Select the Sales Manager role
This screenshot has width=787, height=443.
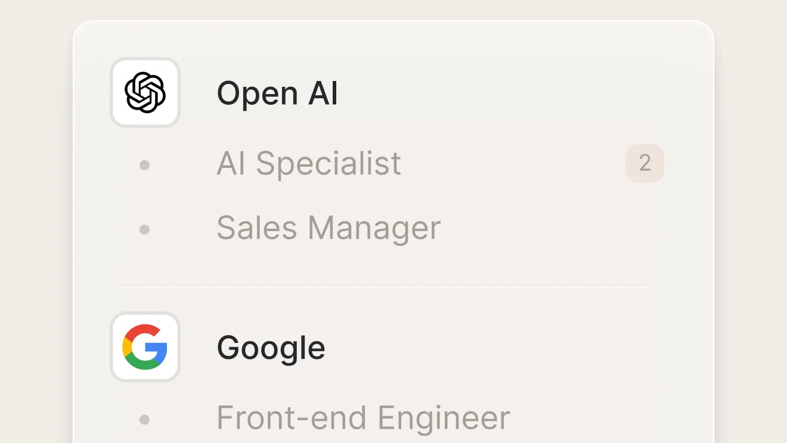(x=329, y=228)
